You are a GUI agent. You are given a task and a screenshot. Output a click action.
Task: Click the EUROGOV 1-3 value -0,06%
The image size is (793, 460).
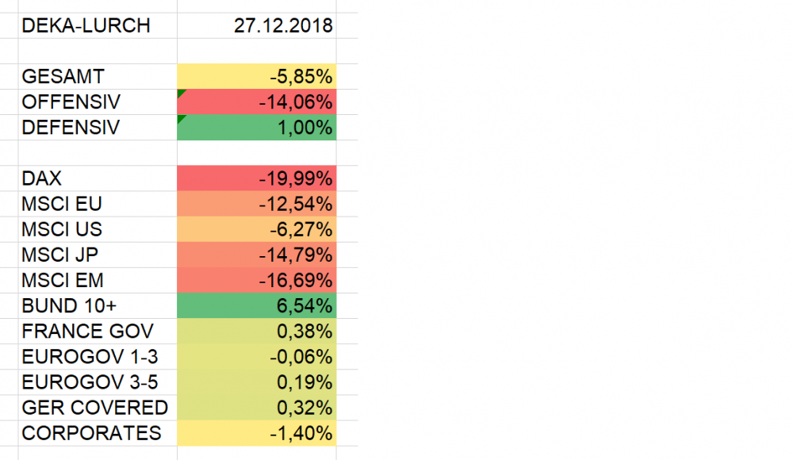(257, 357)
